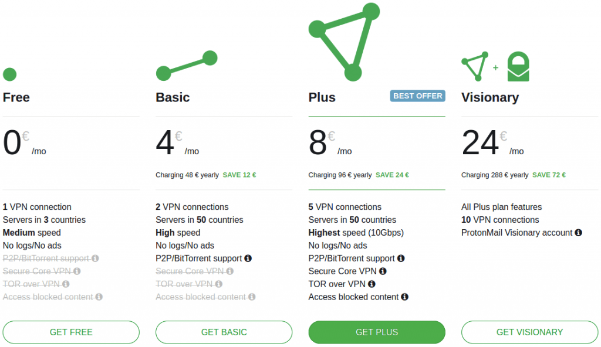601x347 pixels.
Task: Open info icon beside Plus P2P/BitTorrent support
Action: click(401, 258)
